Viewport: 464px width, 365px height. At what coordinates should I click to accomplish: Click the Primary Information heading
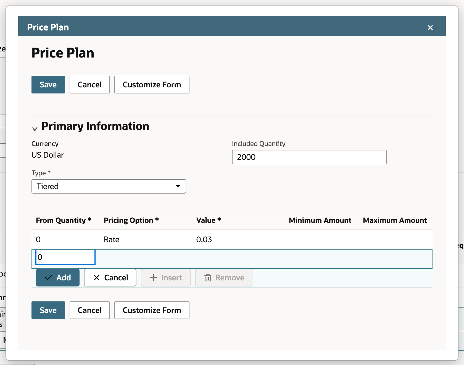[x=95, y=126]
